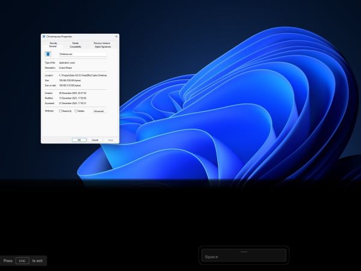The image size is (361, 271).
Task: Click the Created date value
Action: [73, 93]
